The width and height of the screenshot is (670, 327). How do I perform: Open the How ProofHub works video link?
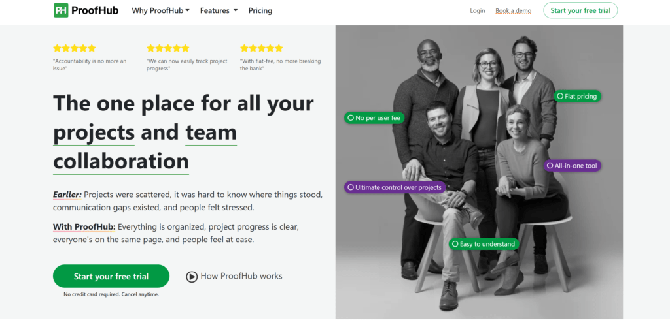pyautogui.click(x=234, y=277)
